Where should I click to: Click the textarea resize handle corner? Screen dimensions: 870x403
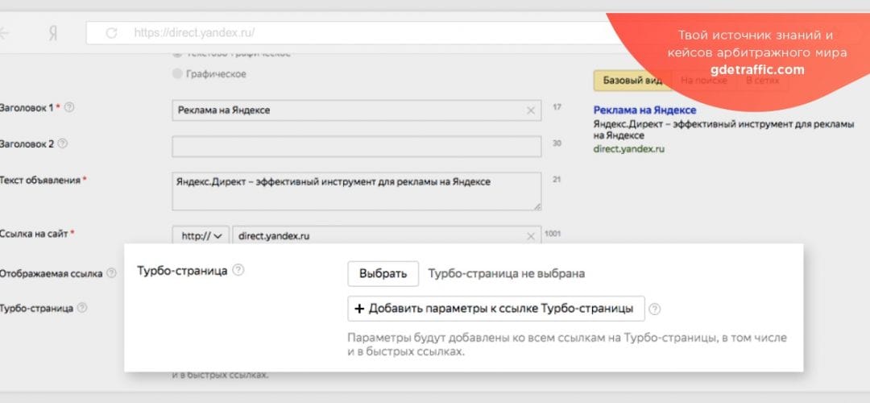537,206
